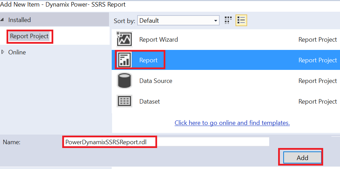
Task: Click the Installed category label
Action: click(x=20, y=20)
